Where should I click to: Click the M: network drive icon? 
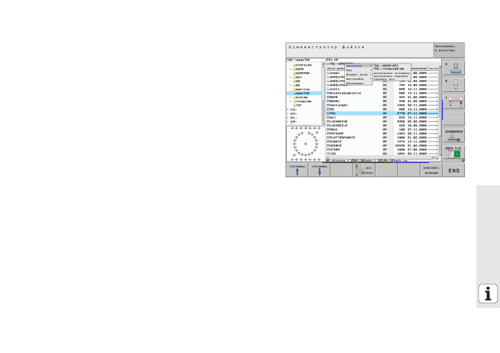pos(291,122)
